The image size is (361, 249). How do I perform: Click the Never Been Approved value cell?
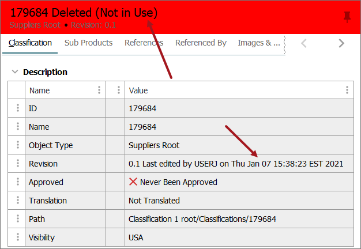click(178, 182)
